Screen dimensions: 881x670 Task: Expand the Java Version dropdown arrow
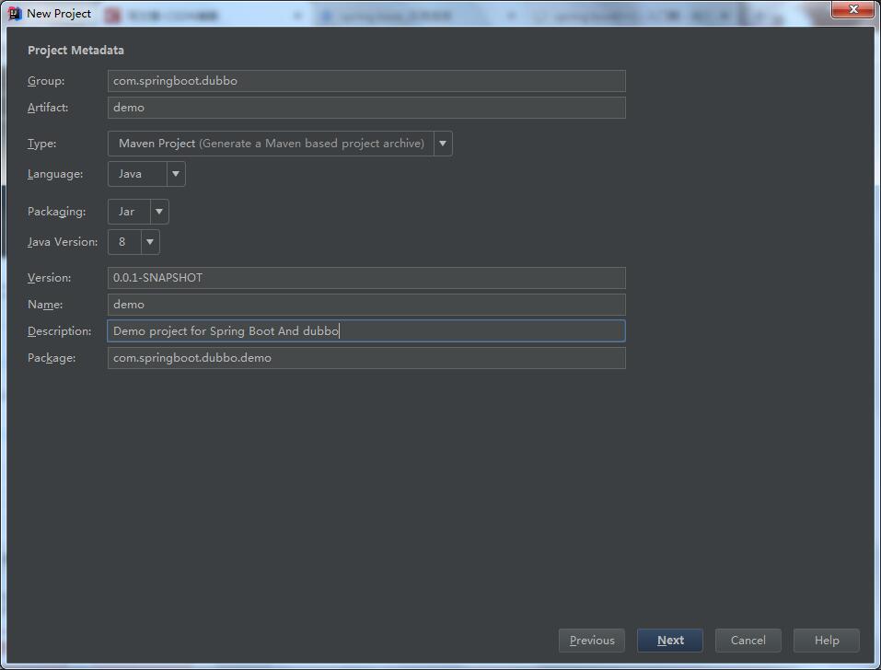[x=150, y=242]
